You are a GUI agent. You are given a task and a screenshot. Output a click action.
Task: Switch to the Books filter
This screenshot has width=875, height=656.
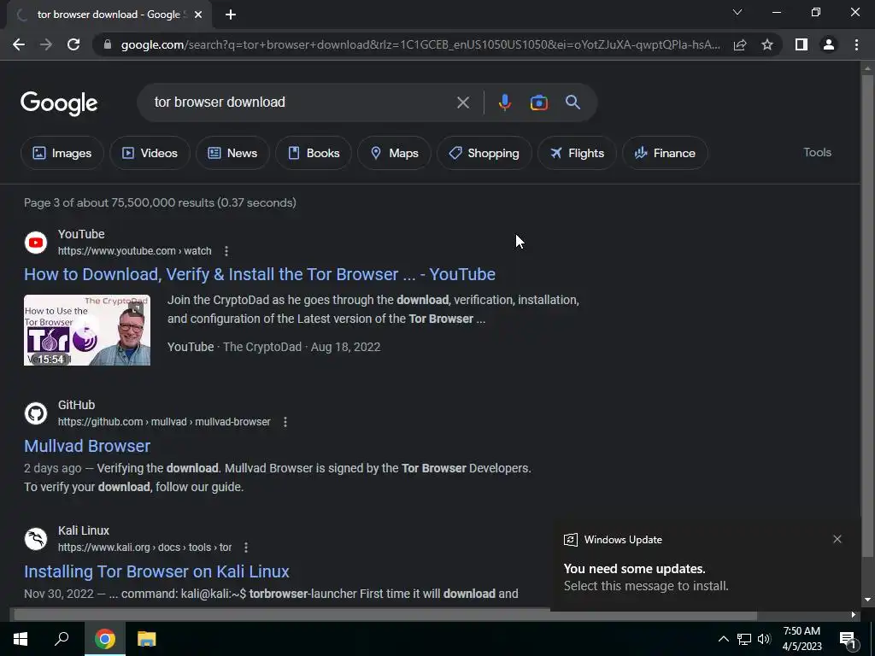pyautogui.click(x=313, y=153)
